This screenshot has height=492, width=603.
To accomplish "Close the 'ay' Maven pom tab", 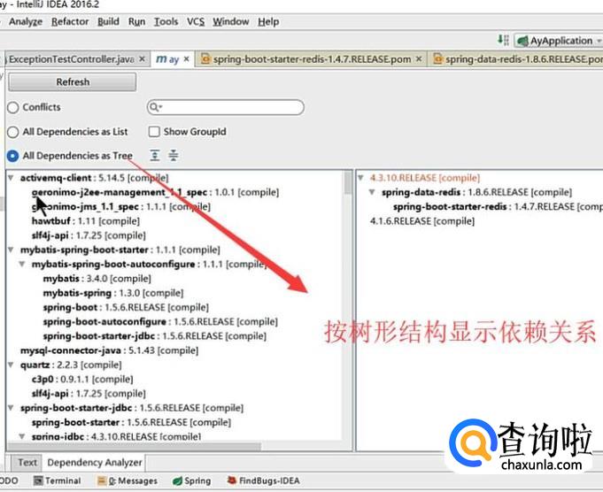I will tap(187, 58).
